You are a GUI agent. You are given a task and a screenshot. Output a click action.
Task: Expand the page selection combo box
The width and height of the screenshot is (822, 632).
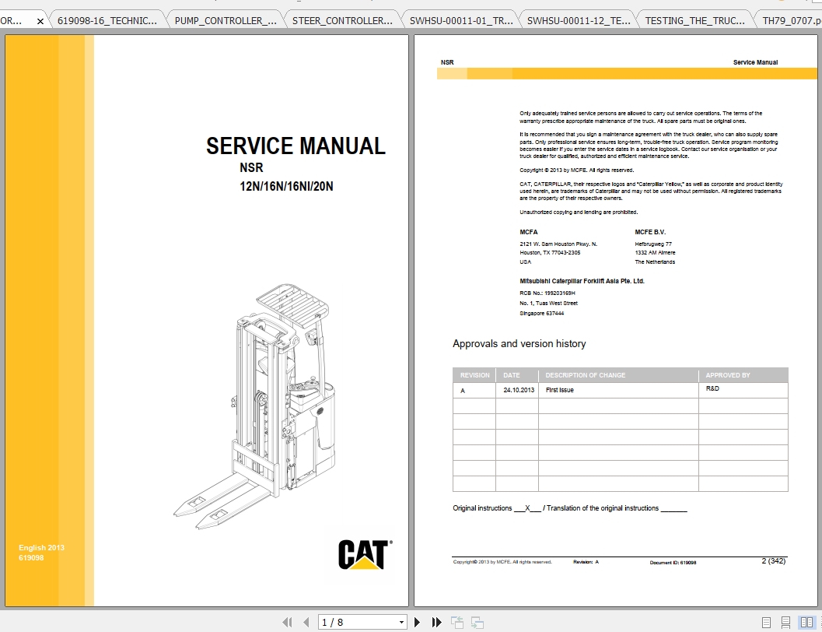pos(400,622)
